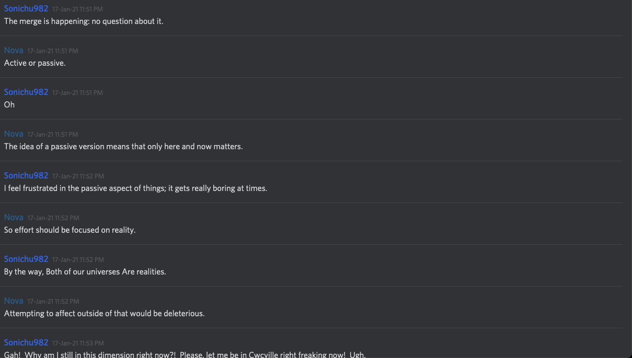Select message "Both of our universes Are realities"
Viewport: 632px width, 358px height.
click(85, 272)
